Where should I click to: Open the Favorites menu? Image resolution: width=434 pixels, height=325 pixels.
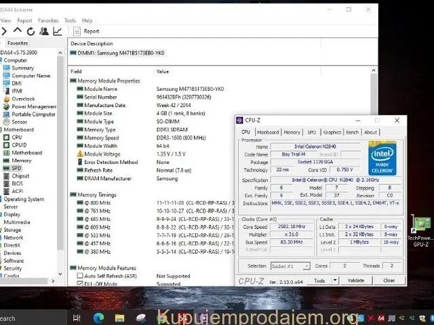(47, 20)
